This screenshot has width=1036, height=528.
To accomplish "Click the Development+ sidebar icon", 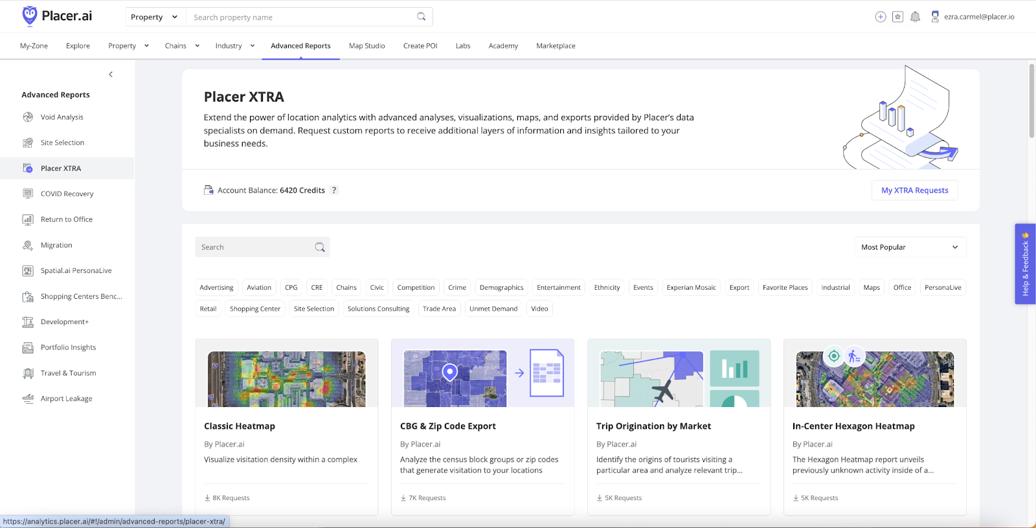I will (28, 322).
